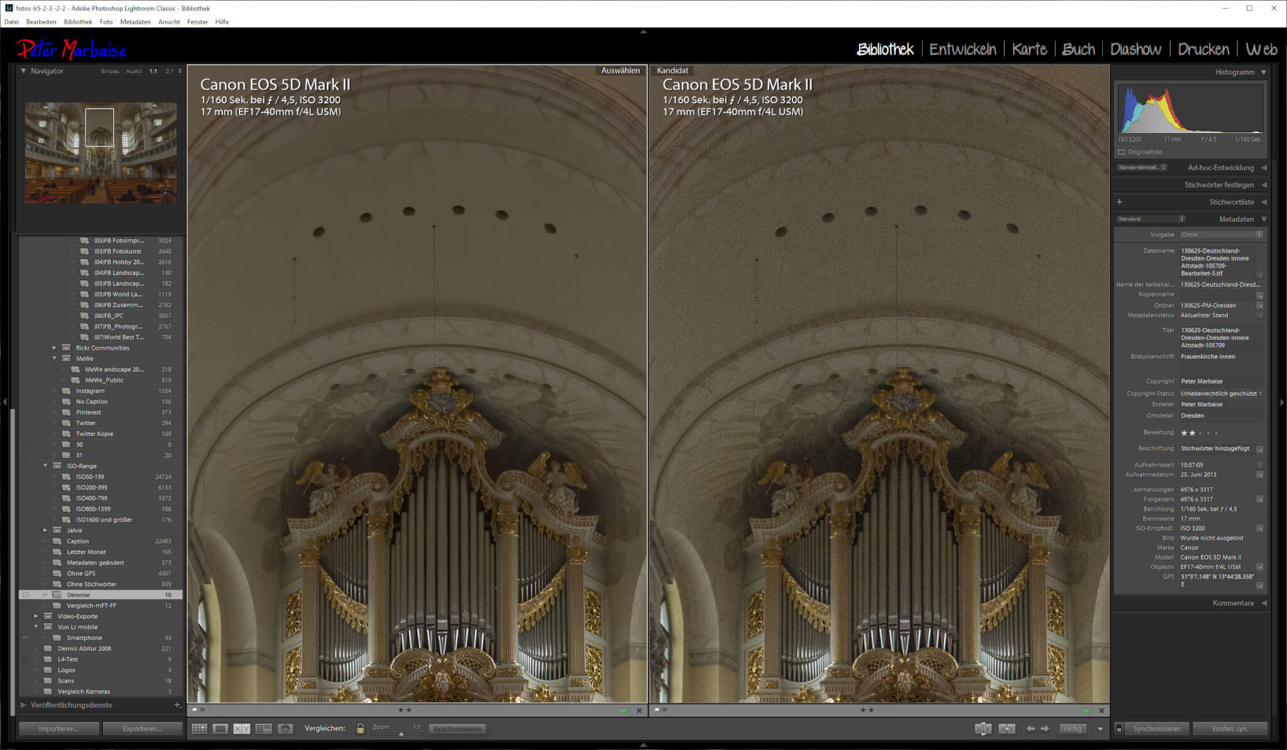Click the Importieren button
The image size is (1287, 750).
pos(59,729)
